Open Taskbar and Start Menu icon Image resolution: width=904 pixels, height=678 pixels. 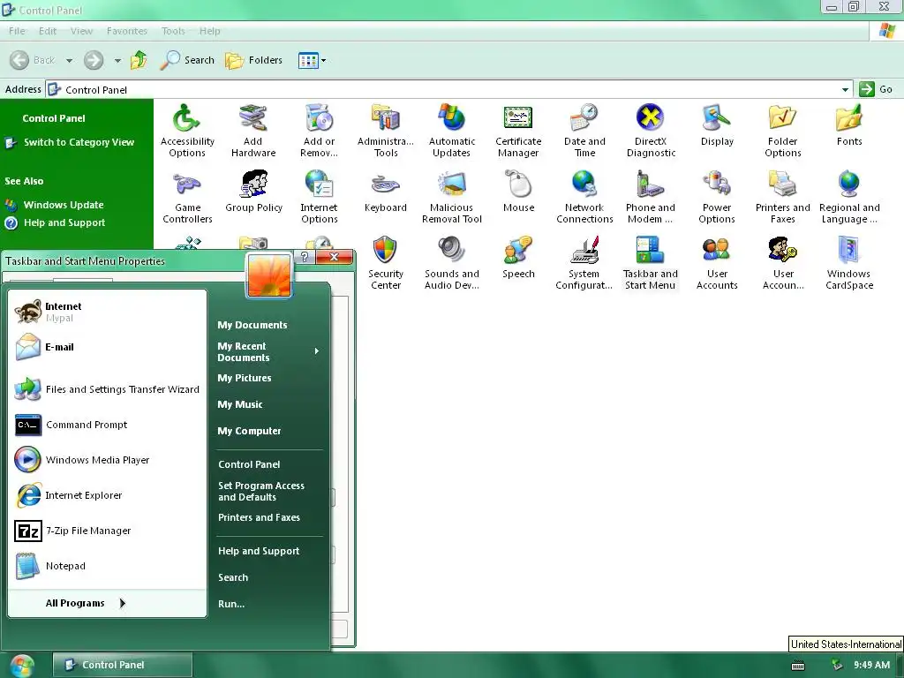pyautogui.click(x=651, y=263)
